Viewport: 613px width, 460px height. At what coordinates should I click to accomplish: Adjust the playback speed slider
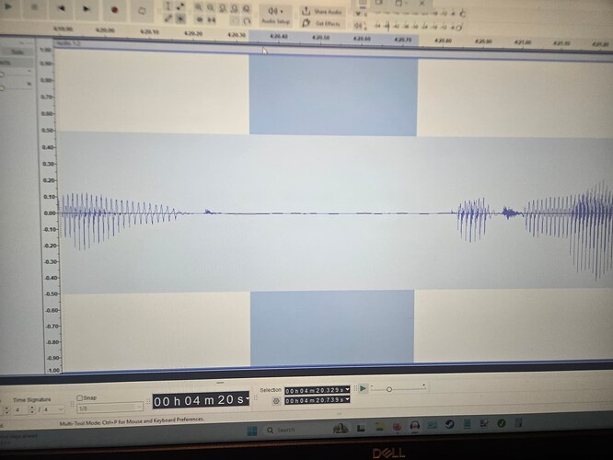389,389
